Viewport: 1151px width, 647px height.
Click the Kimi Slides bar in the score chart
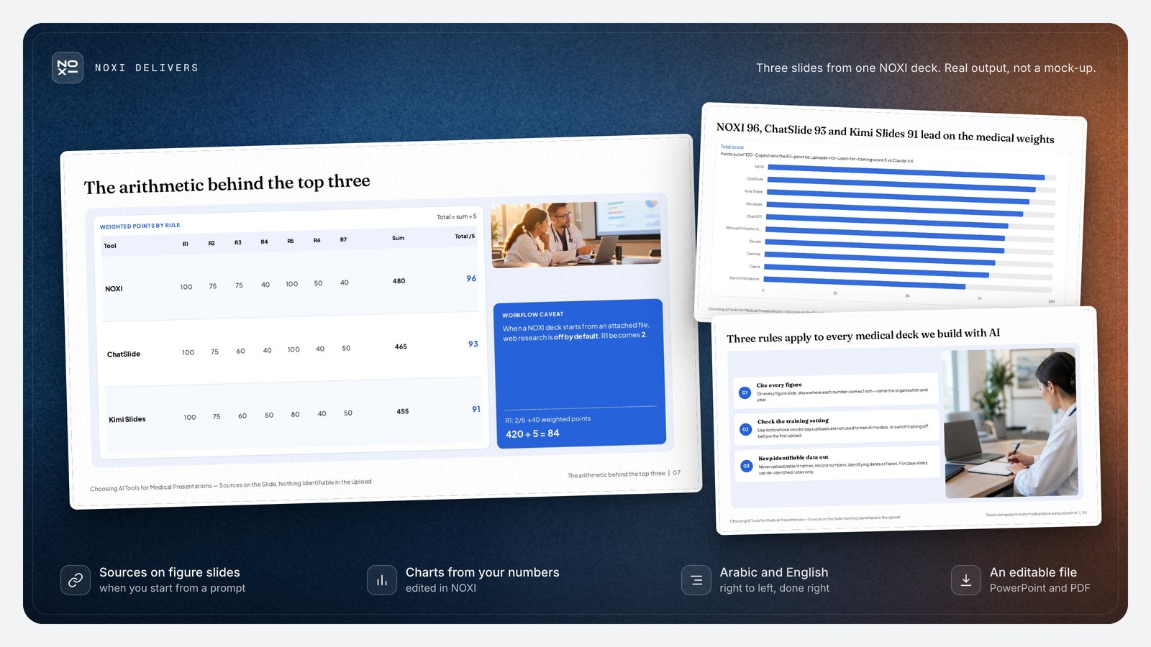[x=898, y=196]
